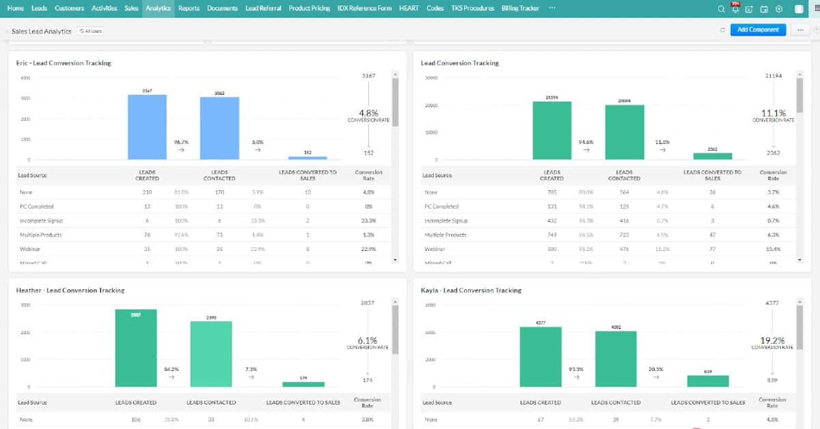820x429 pixels.
Task: Click the scroll down arrow in Eric's panel
Action: point(395,260)
